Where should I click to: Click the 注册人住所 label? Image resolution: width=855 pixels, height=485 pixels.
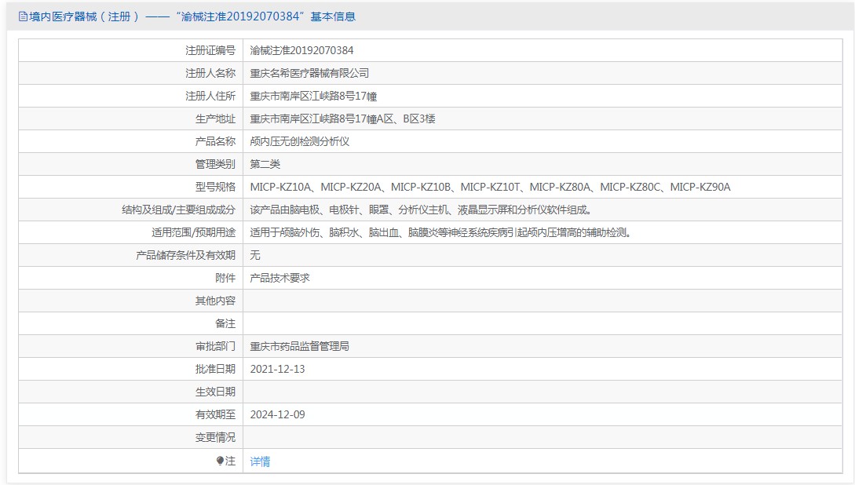pyautogui.click(x=210, y=96)
